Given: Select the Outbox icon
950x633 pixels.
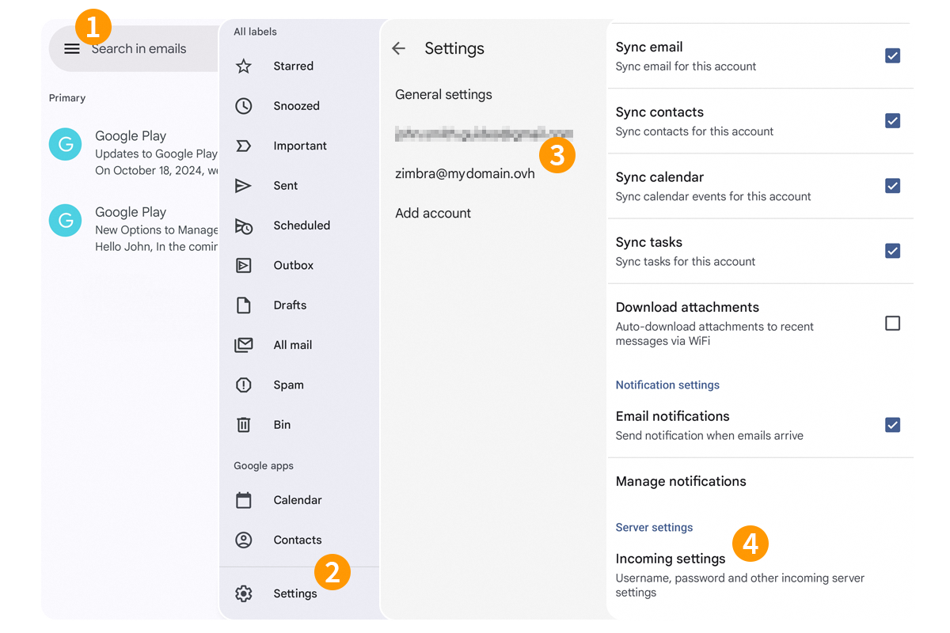Looking at the screenshot, I should (x=243, y=265).
